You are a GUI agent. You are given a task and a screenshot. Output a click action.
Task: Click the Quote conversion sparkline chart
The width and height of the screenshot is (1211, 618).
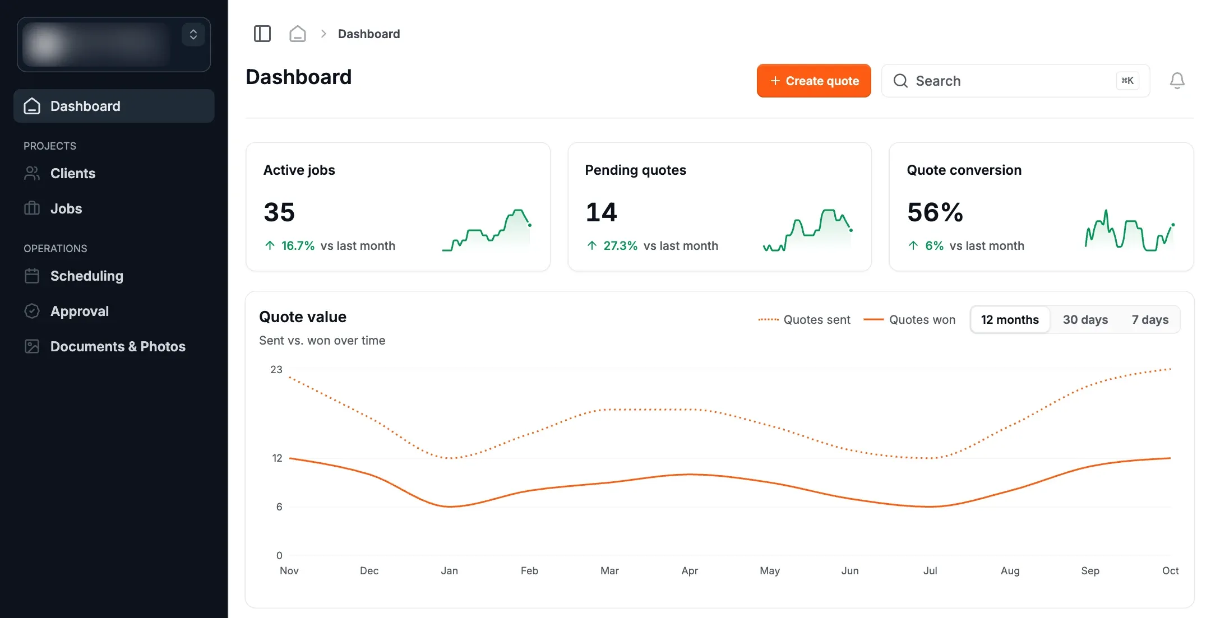tap(1130, 230)
